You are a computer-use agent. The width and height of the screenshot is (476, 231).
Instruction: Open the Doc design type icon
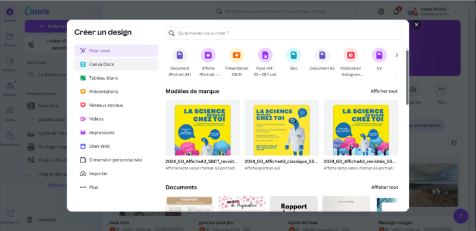coord(293,55)
